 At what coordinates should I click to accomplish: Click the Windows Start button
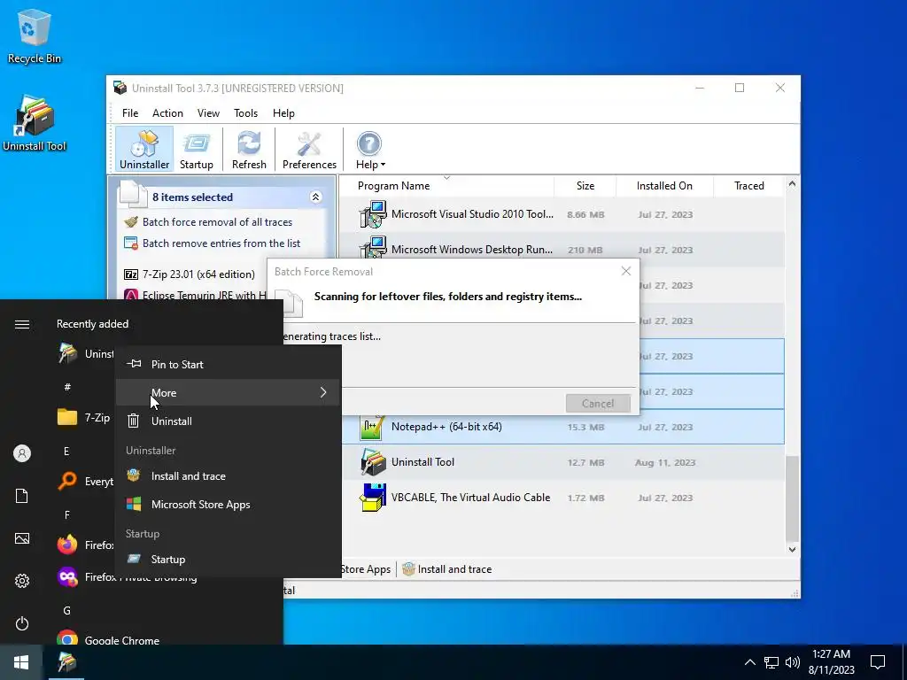tap(21, 662)
